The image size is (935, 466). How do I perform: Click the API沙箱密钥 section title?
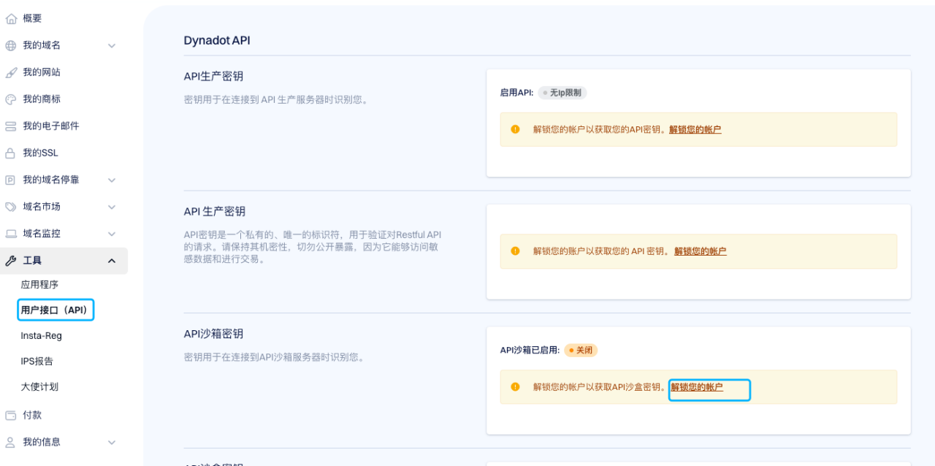tap(213, 334)
